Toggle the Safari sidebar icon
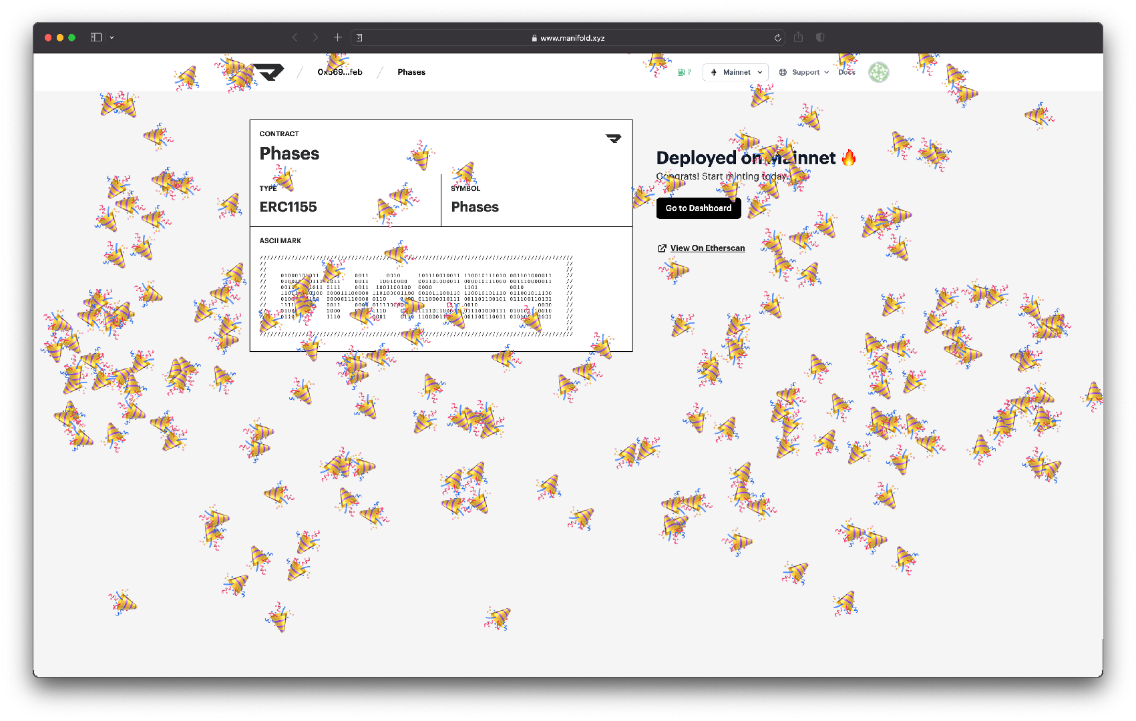Screen dimensions: 1136x721 [96, 37]
